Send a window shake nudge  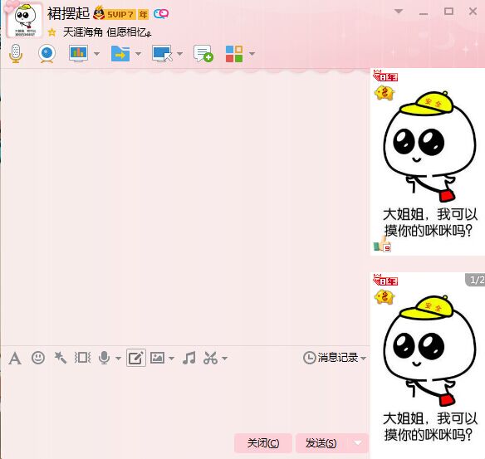point(82,358)
